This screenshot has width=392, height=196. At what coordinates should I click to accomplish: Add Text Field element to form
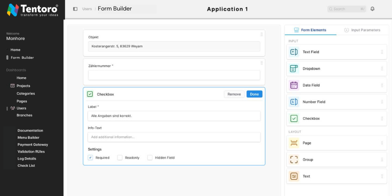337,52
